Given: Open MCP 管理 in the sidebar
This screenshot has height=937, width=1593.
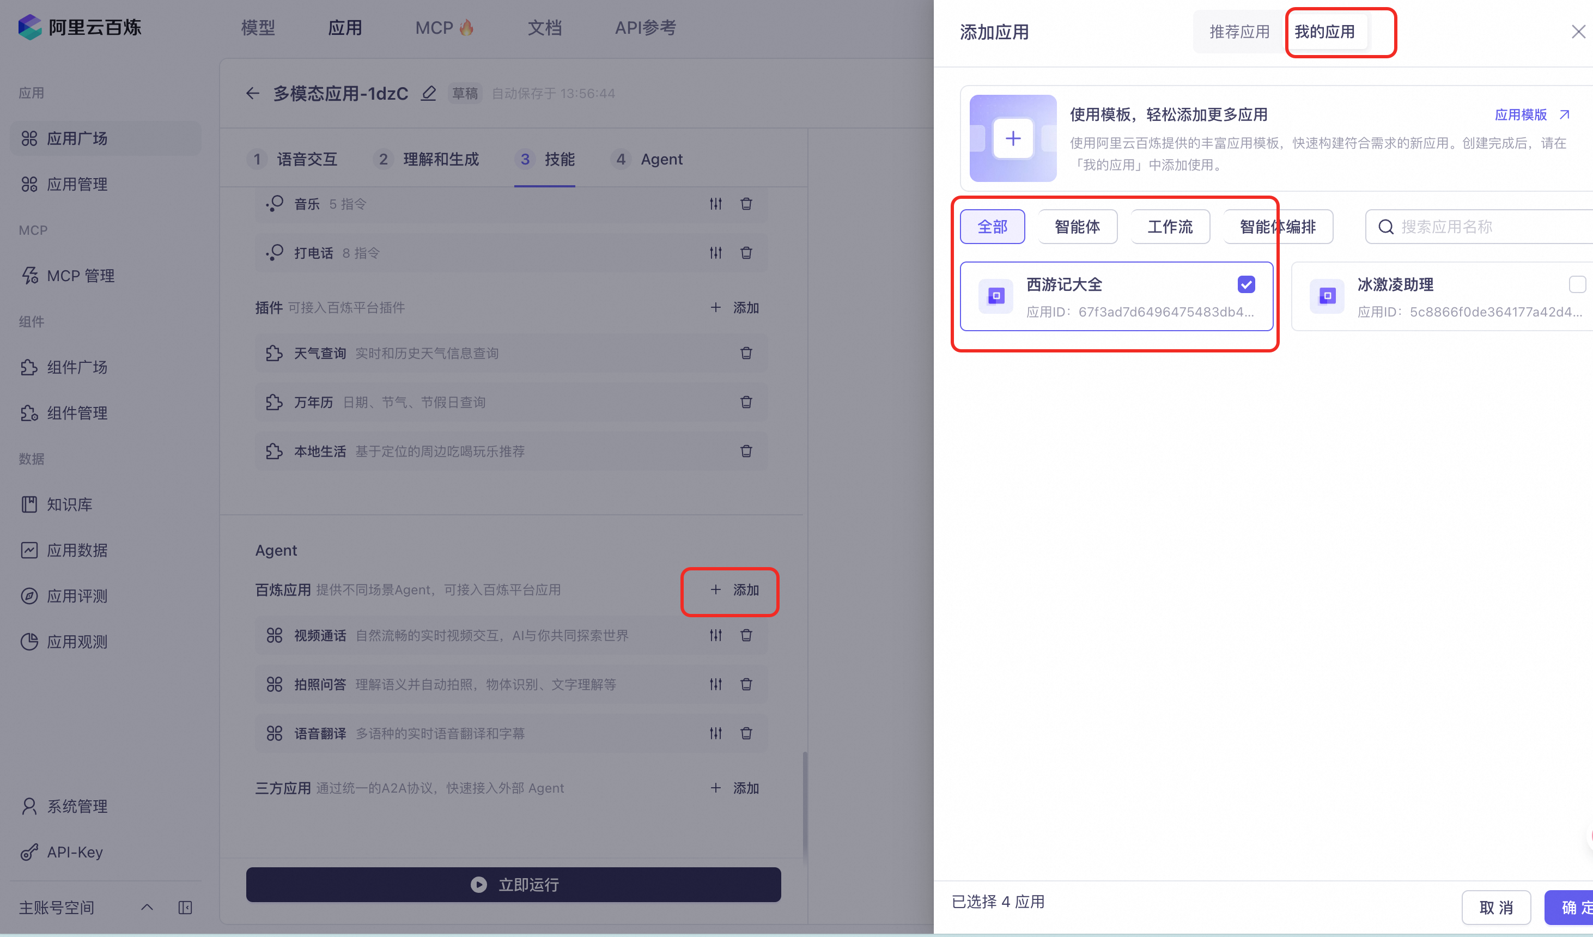Looking at the screenshot, I should click(x=106, y=276).
